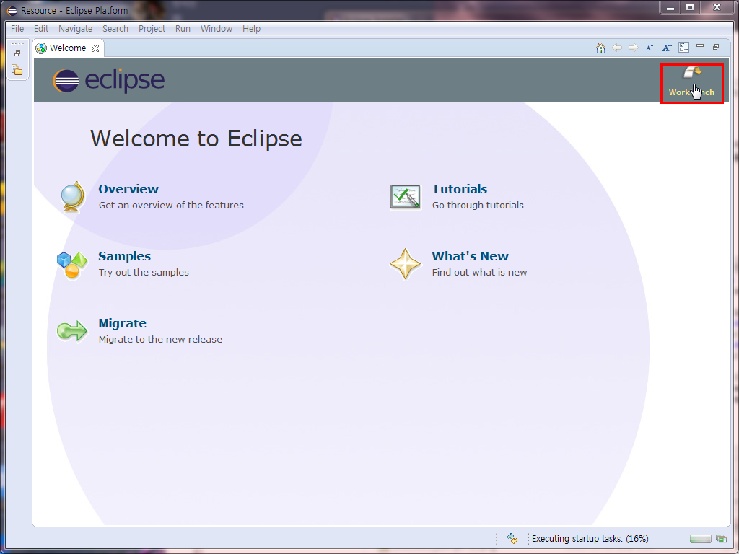Open What's New link
This screenshot has height=554, width=739.
click(x=470, y=256)
